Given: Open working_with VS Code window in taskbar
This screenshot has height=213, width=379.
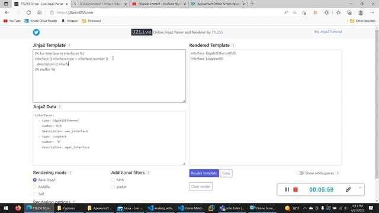Looking at the screenshot, I should (x=160, y=208).
